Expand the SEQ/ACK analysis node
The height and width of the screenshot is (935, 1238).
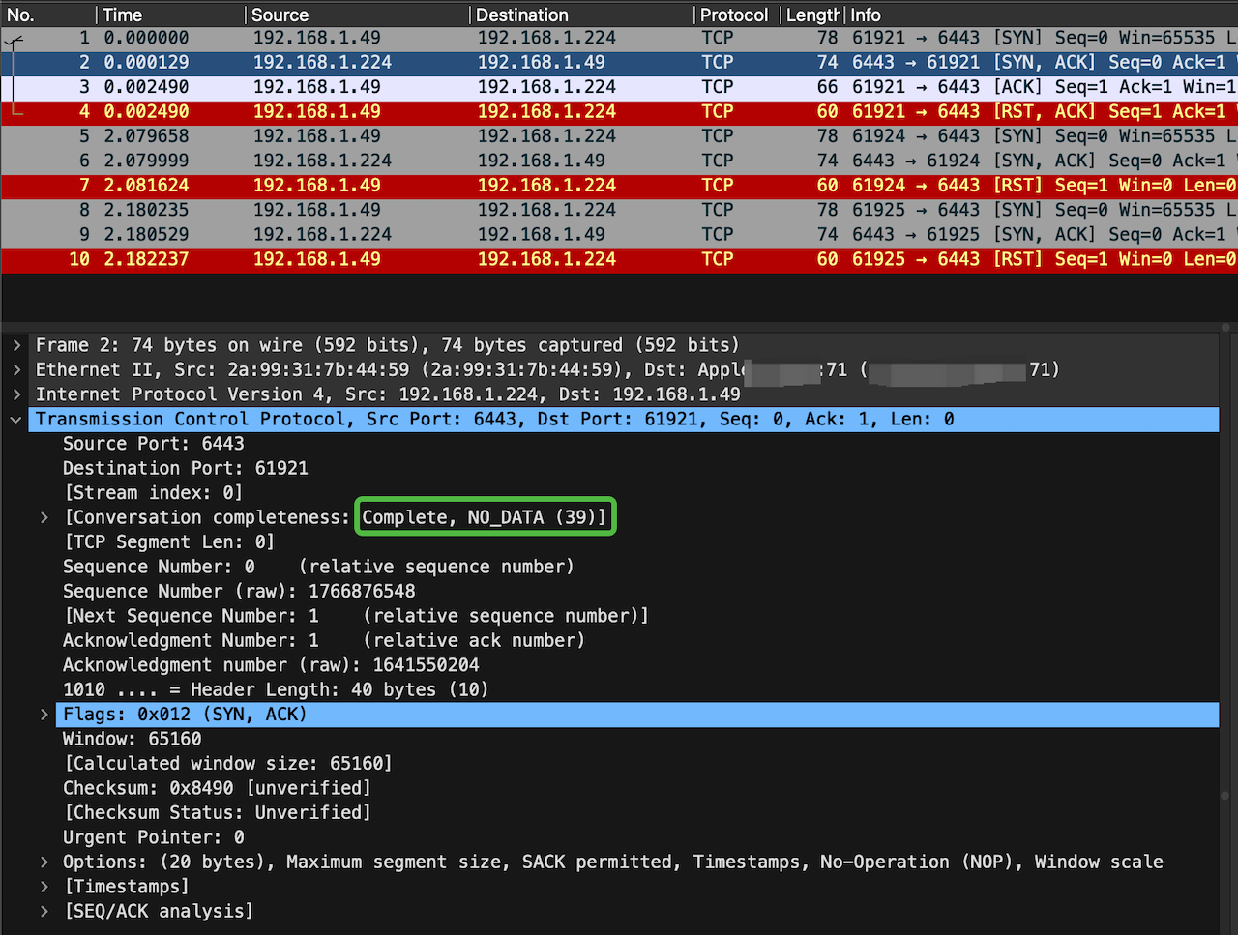tap(44, 912)
